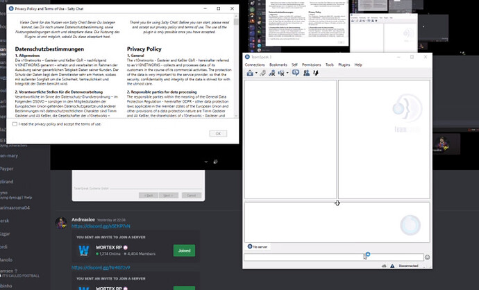Image resolution: width=479 pixels, height=290 pixels.
Task: Click the Subscribe to all channels icon
Action: [x=272, y=73]
